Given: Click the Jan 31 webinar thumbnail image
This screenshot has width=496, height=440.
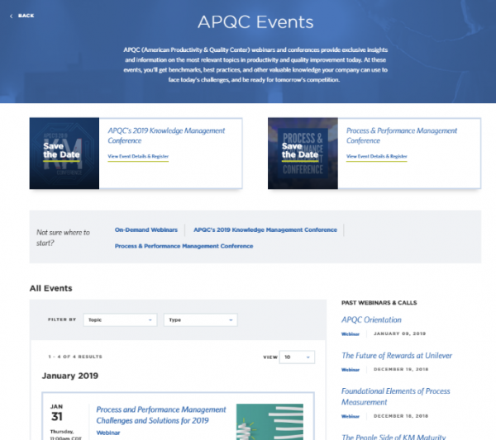Looking at the screenshot, I should tap(269, 422).
